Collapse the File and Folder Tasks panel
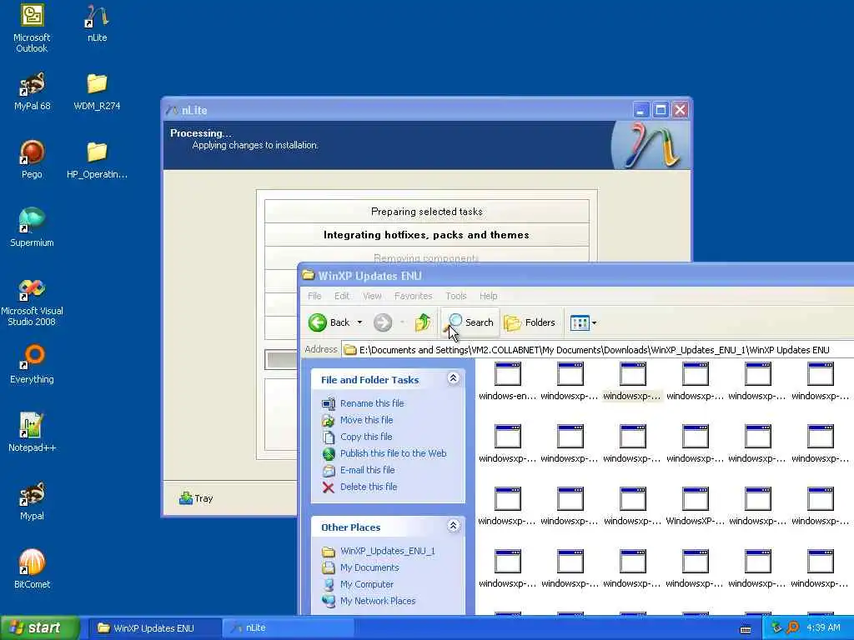Screen dimensions: 854x640 tap(453, 378)
